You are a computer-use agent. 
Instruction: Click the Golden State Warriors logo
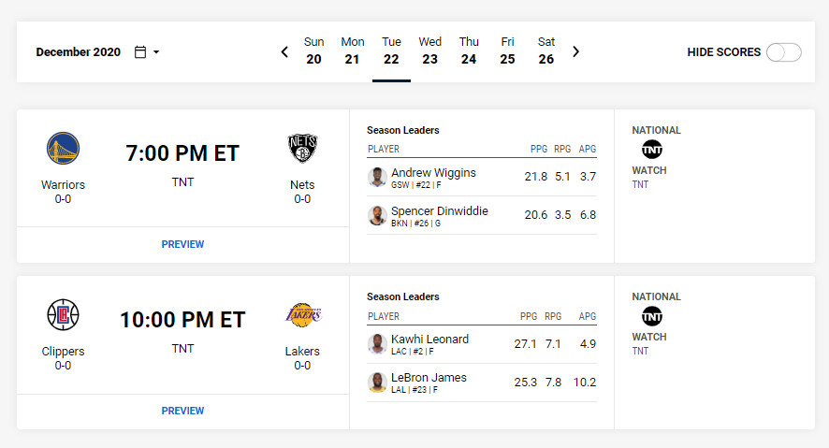[x=63, y=148]
